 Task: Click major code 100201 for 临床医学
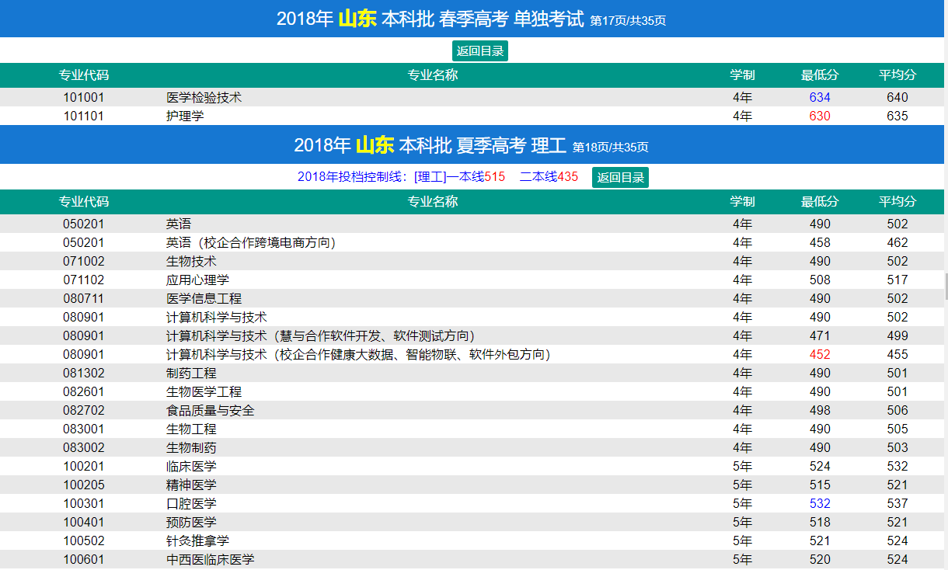pos(84,467)
